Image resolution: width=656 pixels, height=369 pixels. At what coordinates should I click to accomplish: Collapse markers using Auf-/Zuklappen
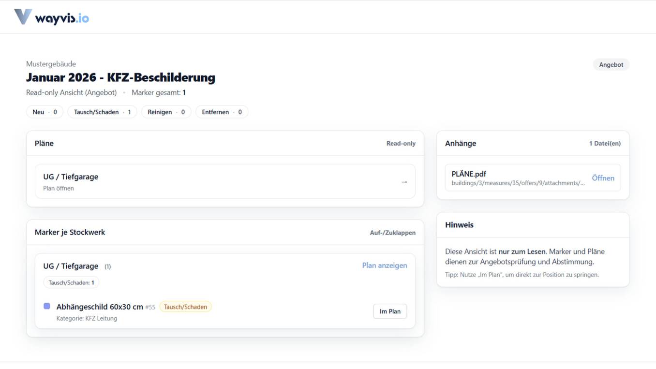coord(392,233)
